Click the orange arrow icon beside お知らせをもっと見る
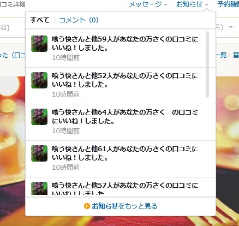239x226 pixels. (x=87, y=206)
